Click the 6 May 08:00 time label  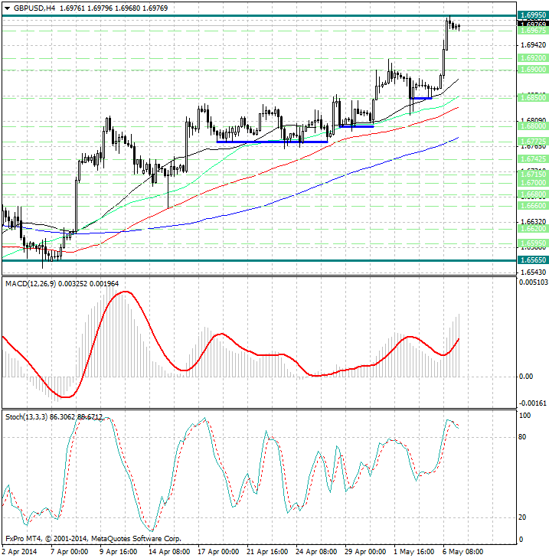tap(462, 552)
